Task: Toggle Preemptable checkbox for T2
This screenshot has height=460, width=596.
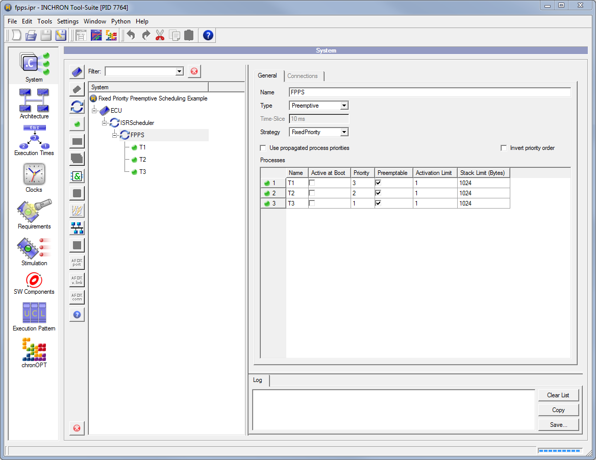Action: coord(378,193)
